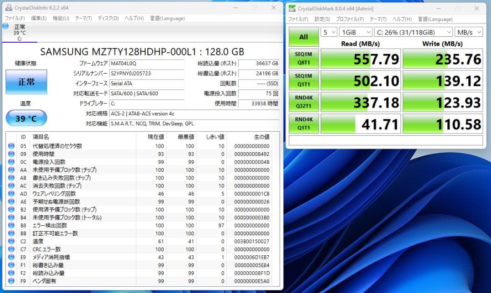Image resolution: width=491 pixels, height=293 pixels.
Task: Open the target drive dropdown showing C: 26%
Action: (x=413, y=32)
